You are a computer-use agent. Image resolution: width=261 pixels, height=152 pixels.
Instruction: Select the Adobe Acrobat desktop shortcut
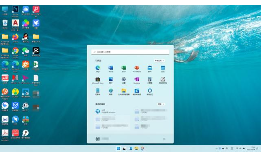(x=5, y=135)
